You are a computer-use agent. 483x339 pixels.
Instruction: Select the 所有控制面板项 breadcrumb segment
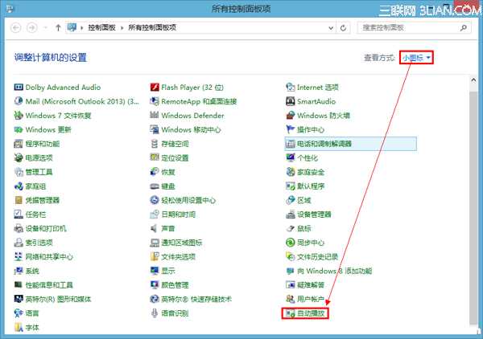(x=152, y=27)
